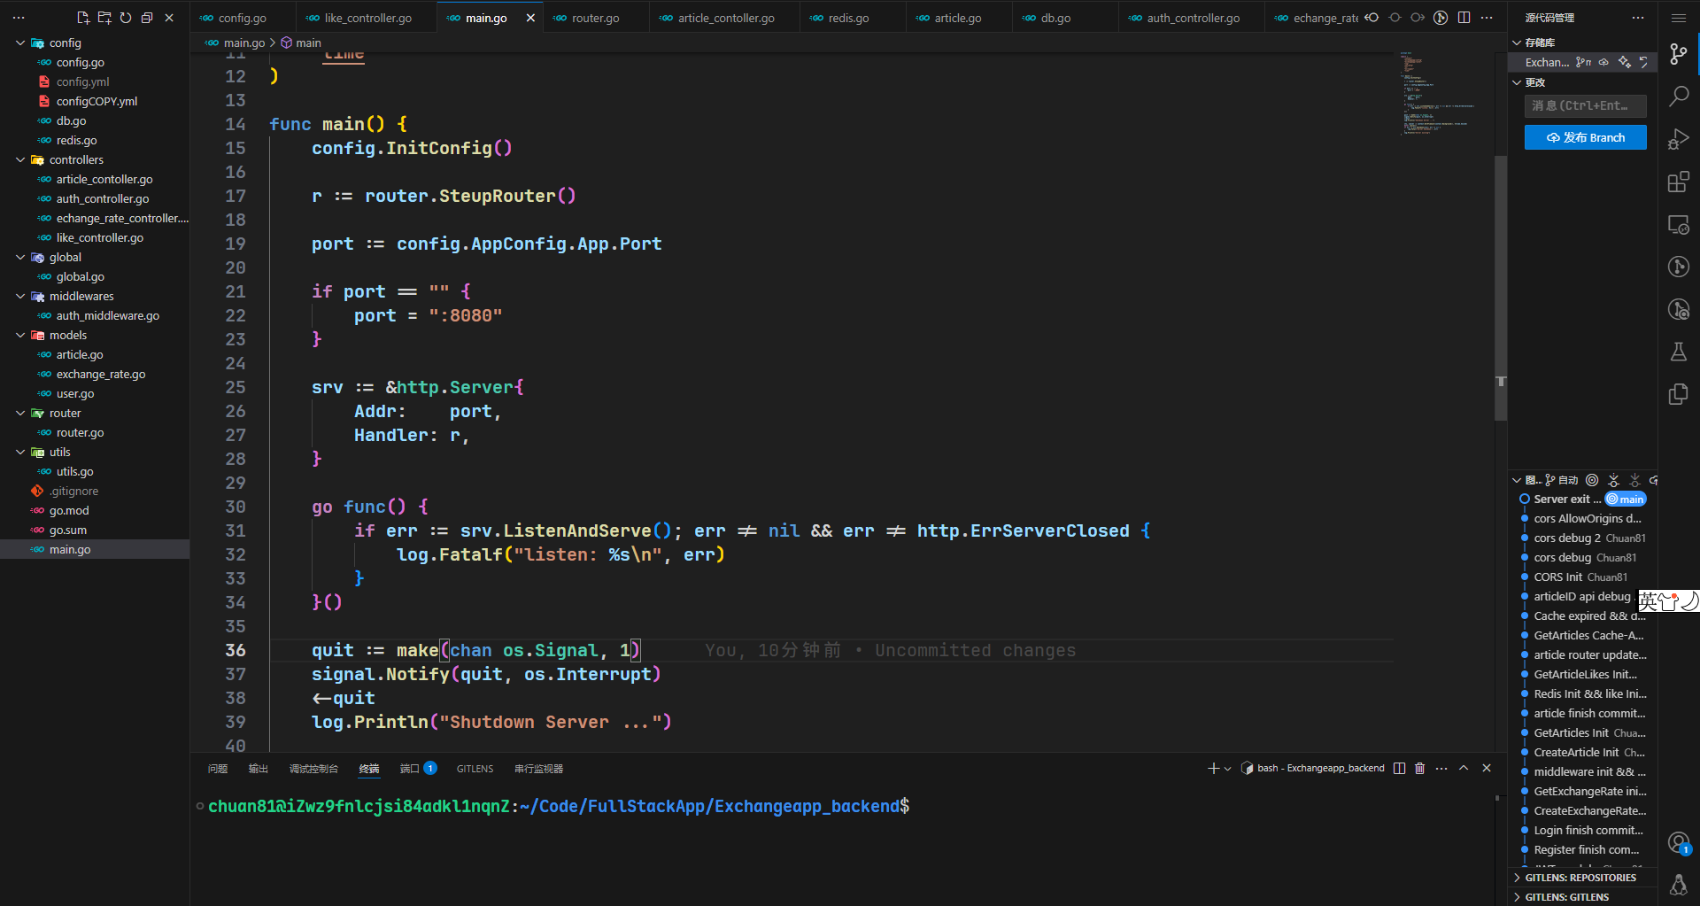The width and height of the screenshot is (1700, 906).
Task: Open the 问题 problems panel tab
Action: point(218,769)
